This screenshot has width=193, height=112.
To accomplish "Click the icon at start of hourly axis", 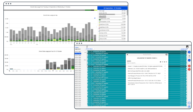I will point(10,71).
